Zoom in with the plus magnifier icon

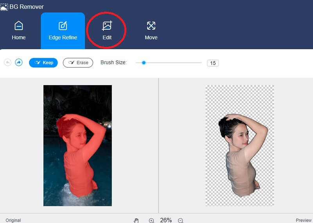[x=151, y=220]
